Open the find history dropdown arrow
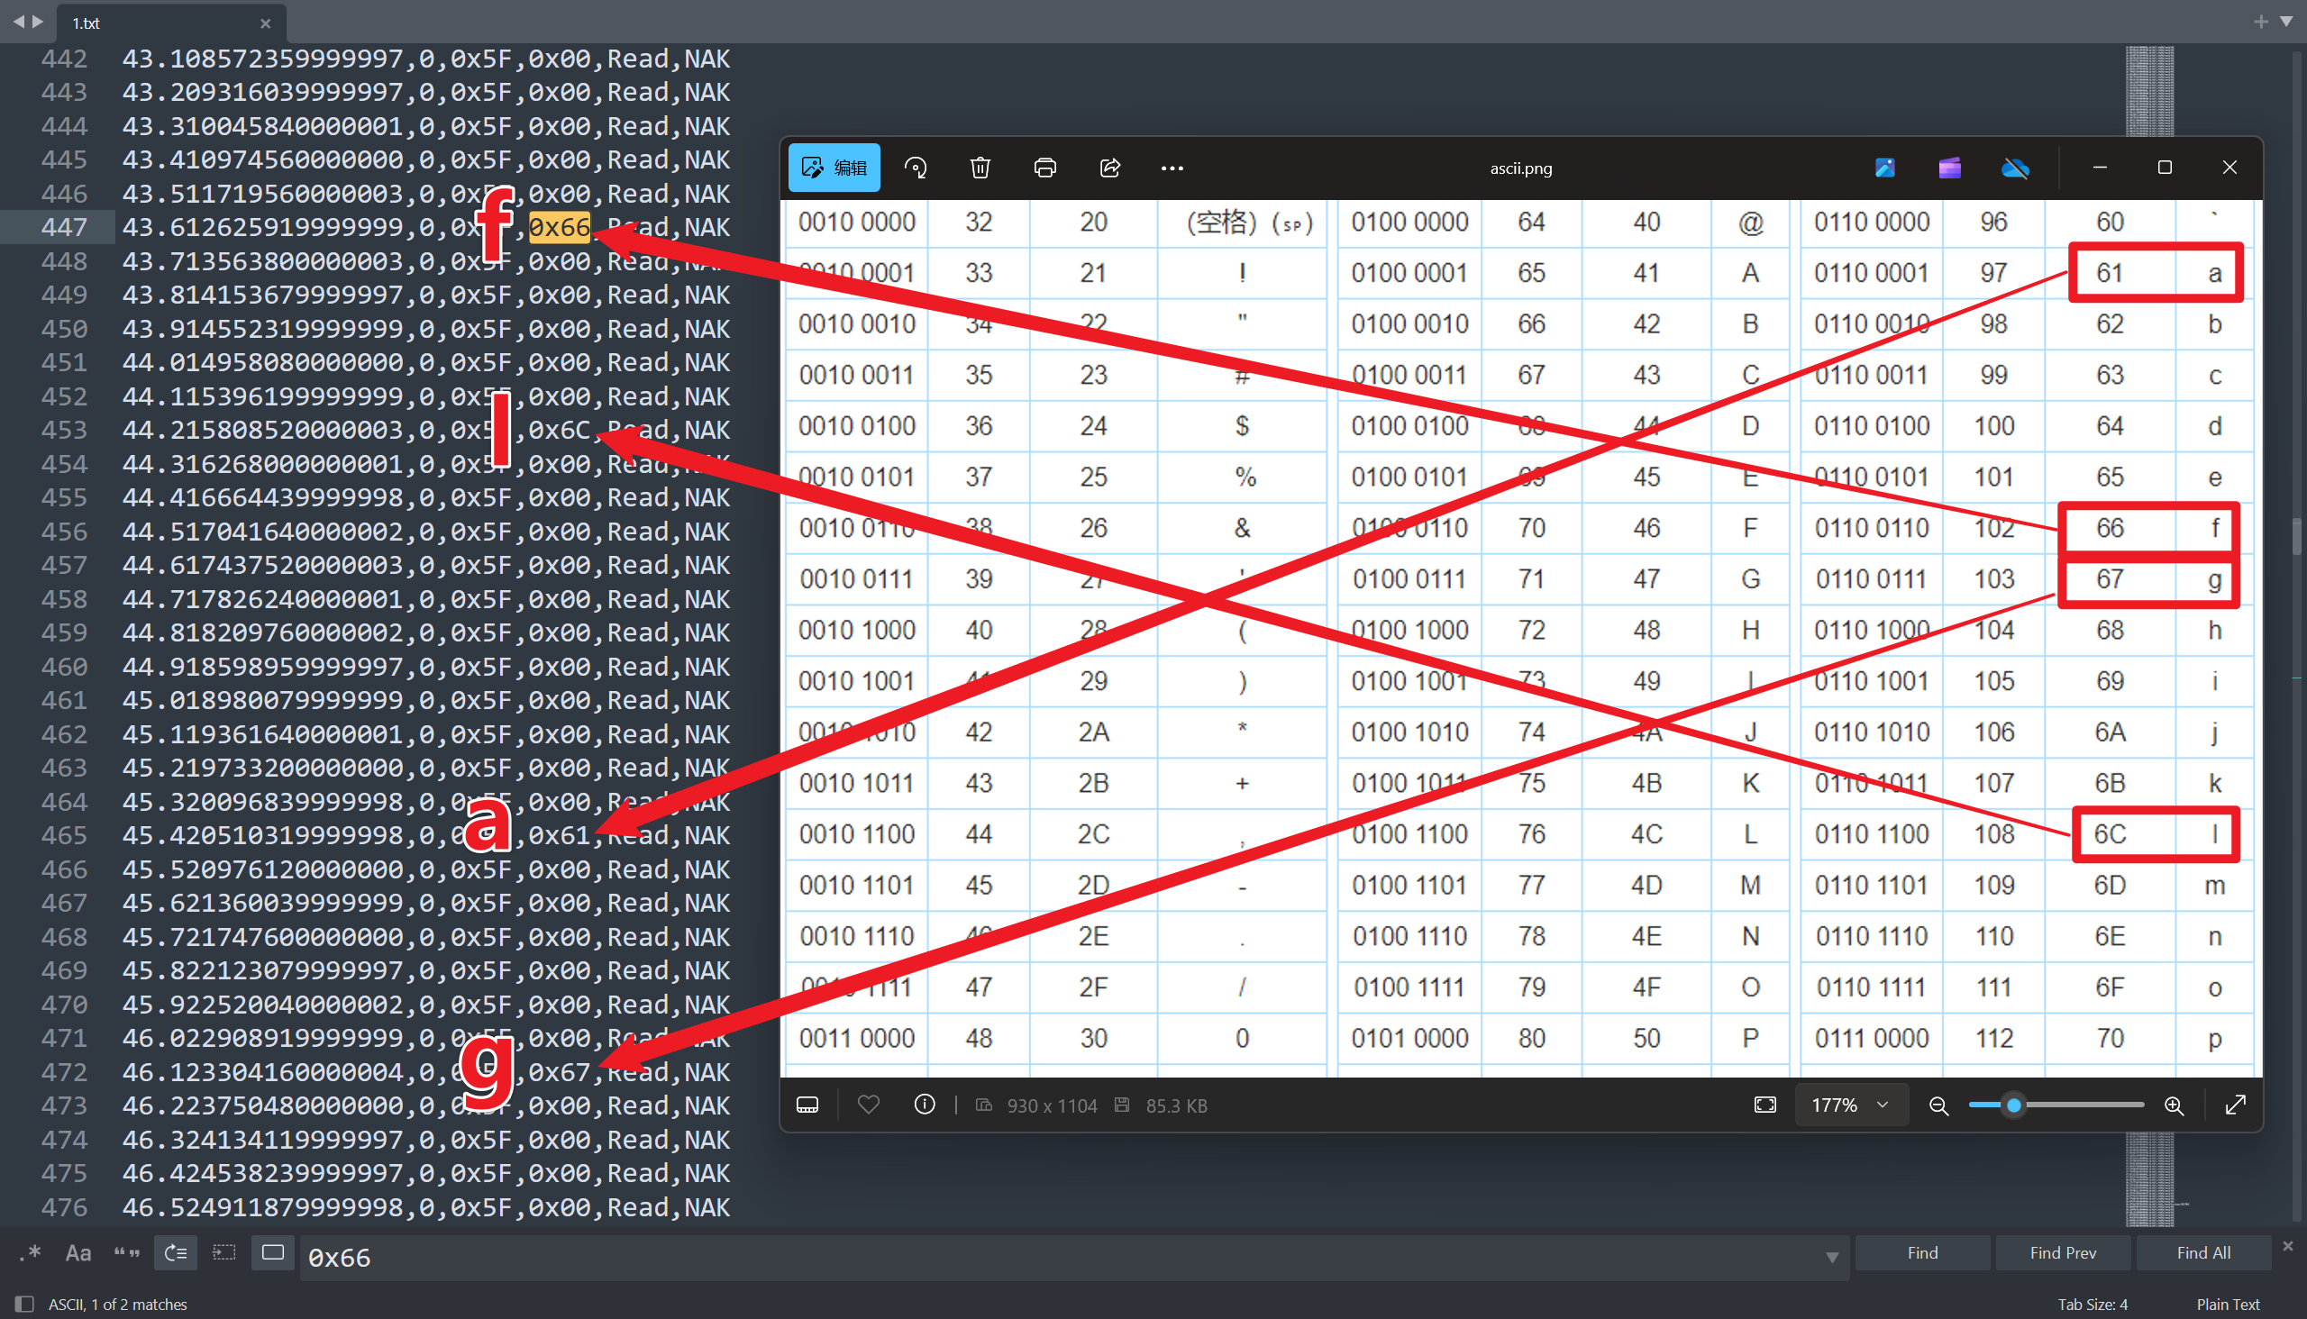 tap(1832, 1258)
